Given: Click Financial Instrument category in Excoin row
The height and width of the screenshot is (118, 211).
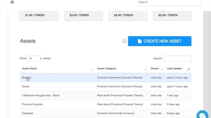Looking at the screenshot, I should [x=120, y=87].
